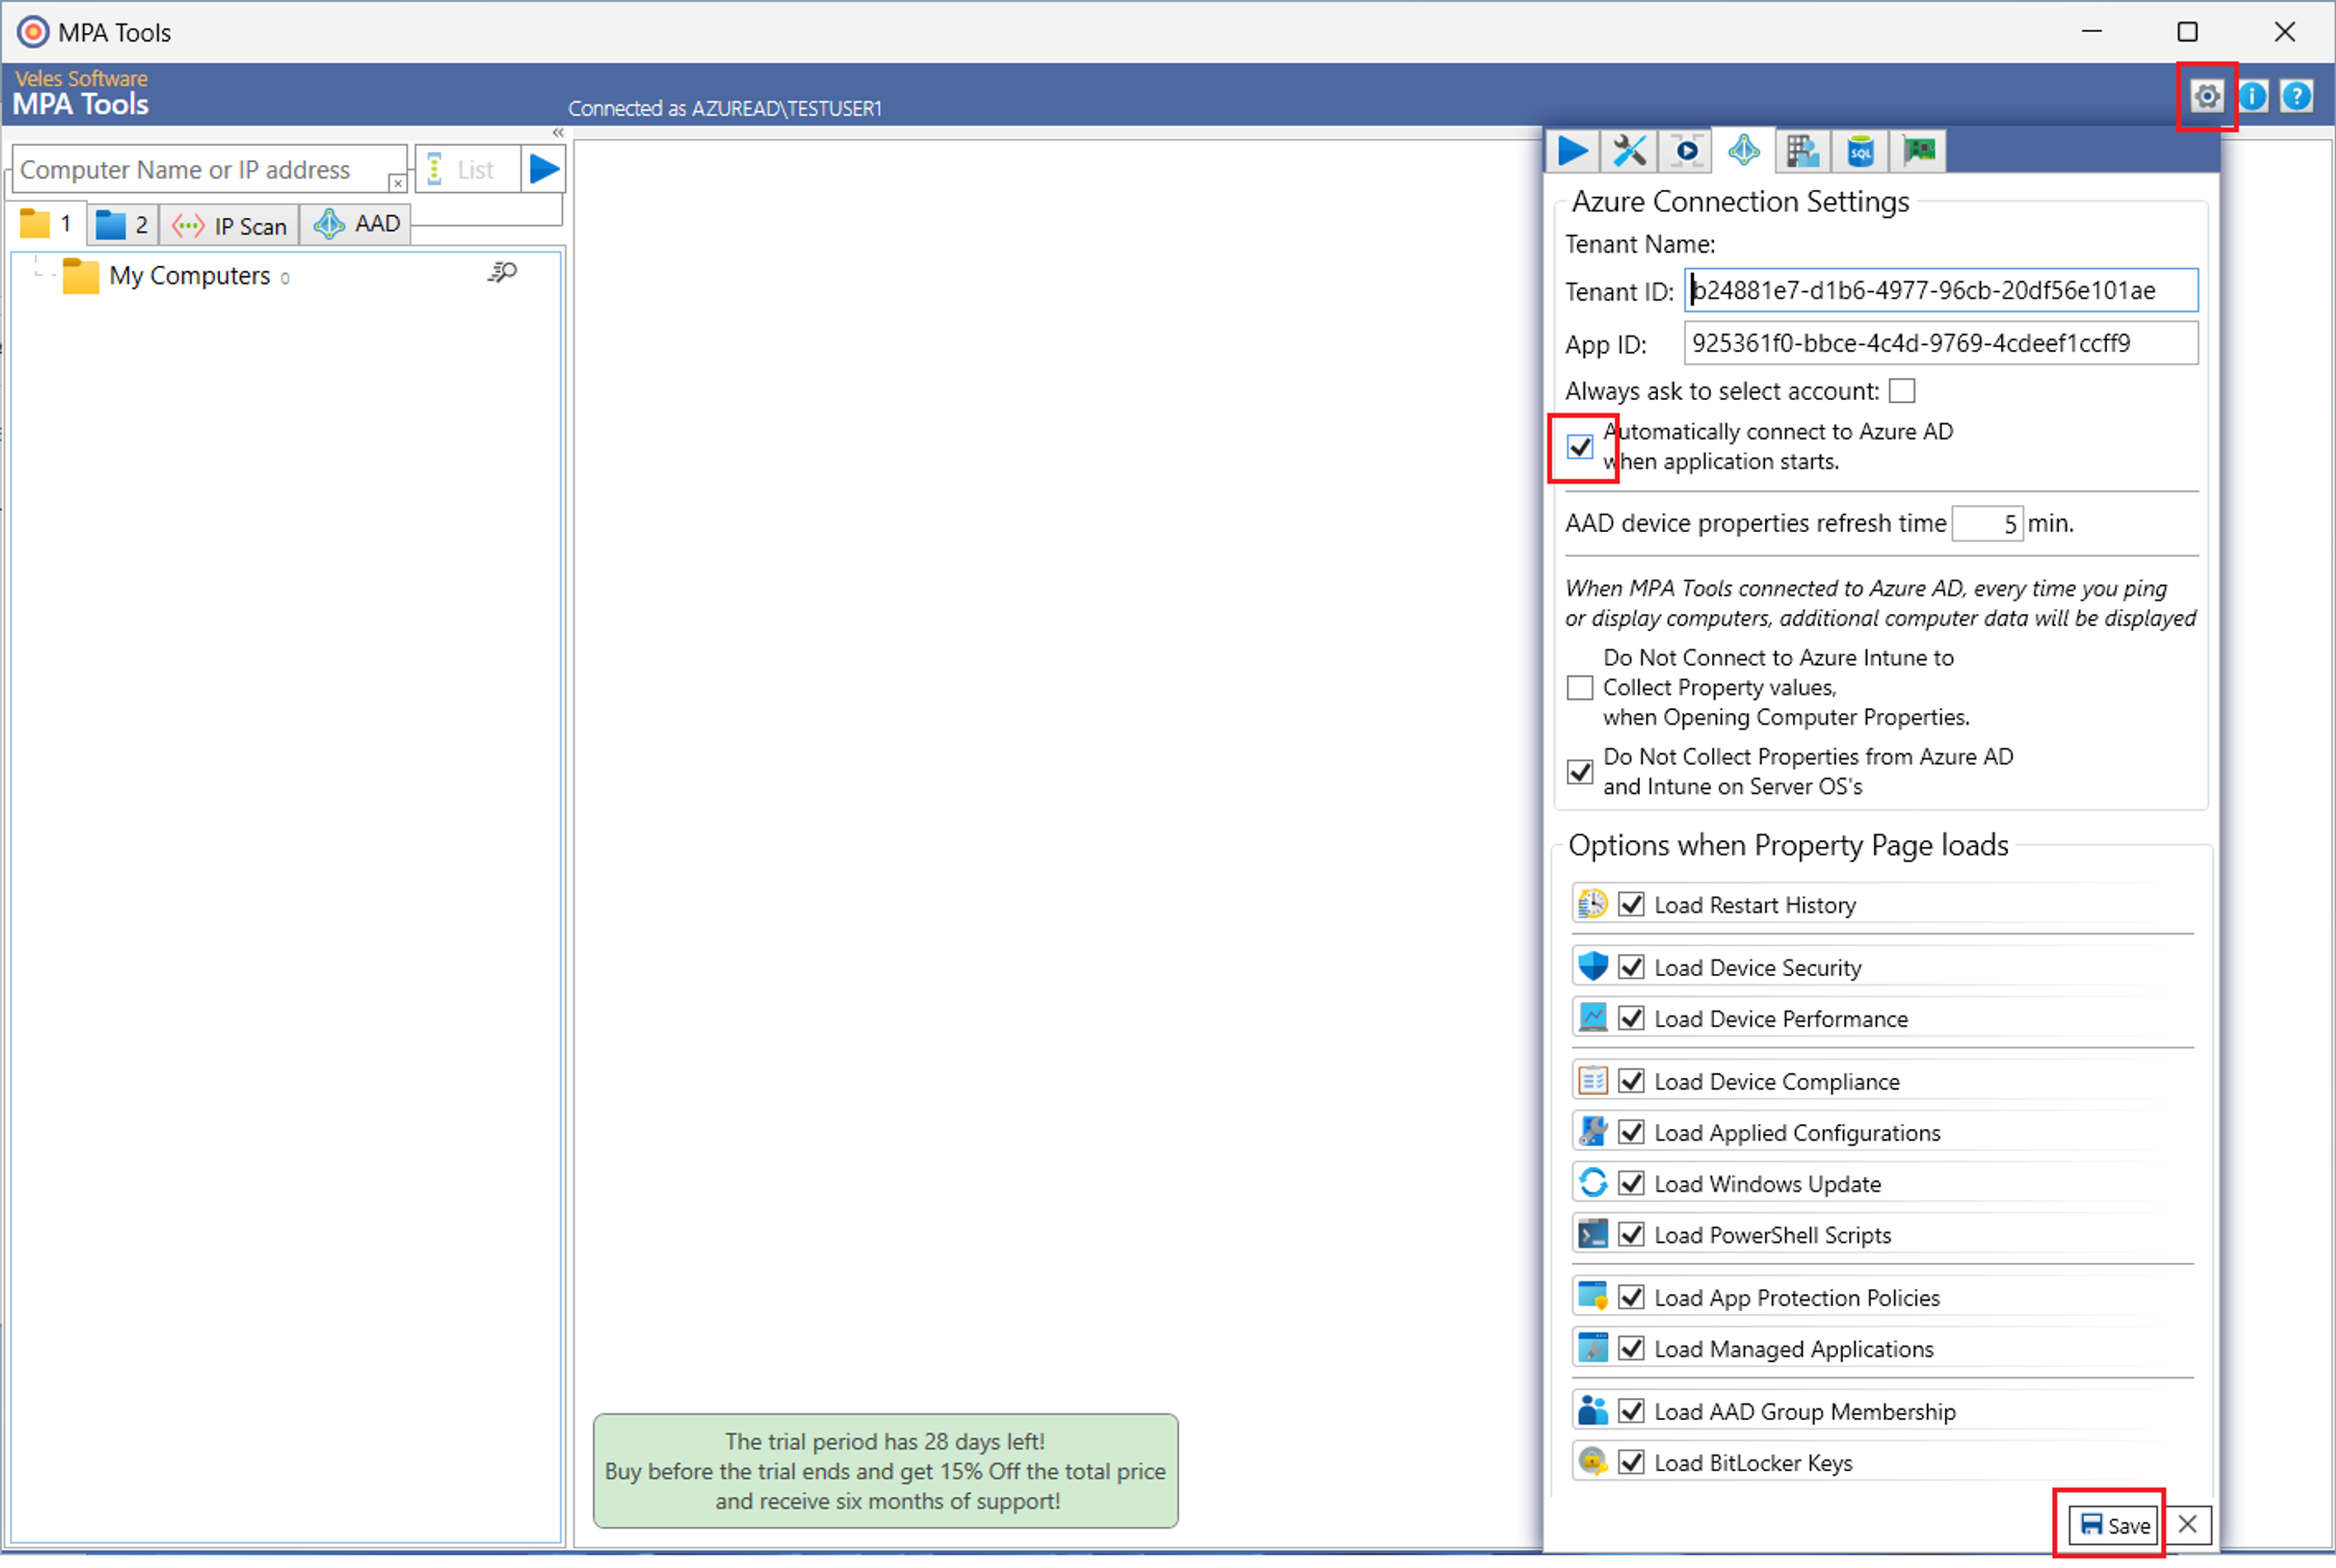The height and width of the screenshot is (1568, 2336).
Task: Select the wrench and screwdriver settings tab
Action: (x=1629, y=151)
